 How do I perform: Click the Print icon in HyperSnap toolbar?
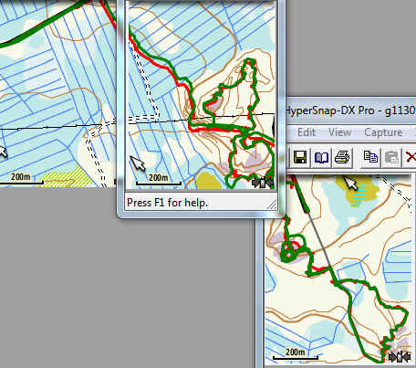pyautogui.click(x=343, y=157)
